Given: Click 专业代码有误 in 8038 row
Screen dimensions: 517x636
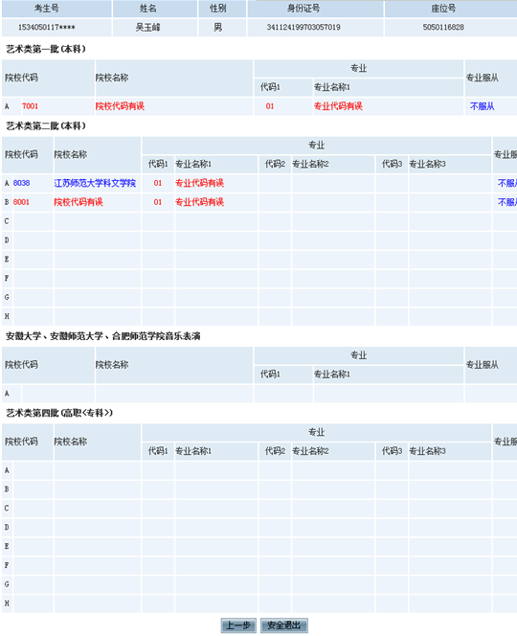Looking at the screenshot, I should [199, 183].
